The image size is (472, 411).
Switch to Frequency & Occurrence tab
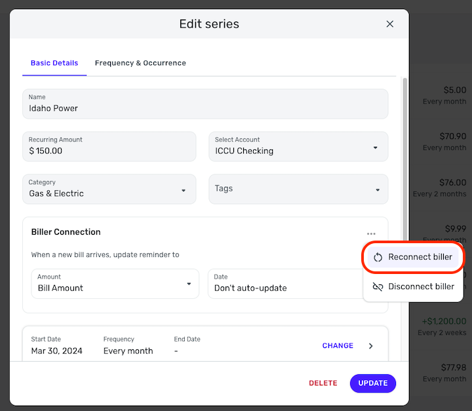140,63
